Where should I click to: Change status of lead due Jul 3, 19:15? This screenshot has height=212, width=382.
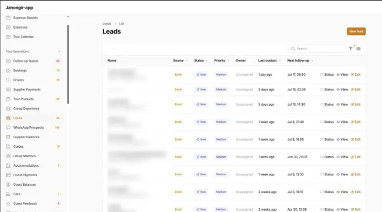pos(327,192)
